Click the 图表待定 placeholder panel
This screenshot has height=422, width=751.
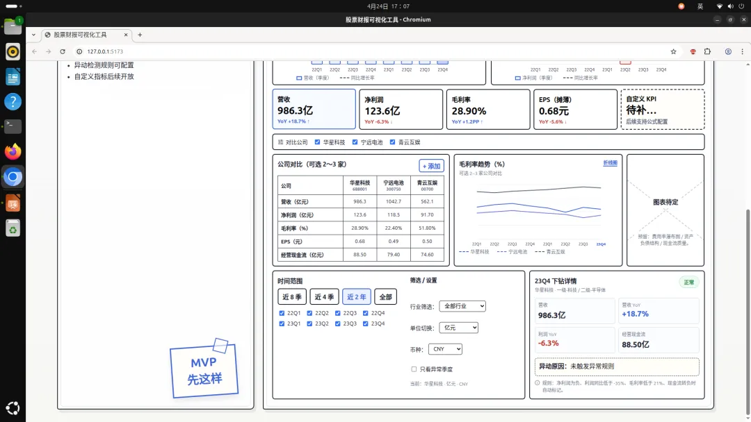pos(665,210)
